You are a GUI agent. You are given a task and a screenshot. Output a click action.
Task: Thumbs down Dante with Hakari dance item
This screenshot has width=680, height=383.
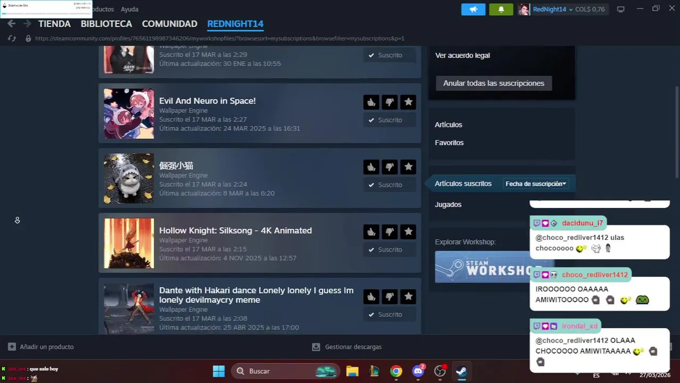[x=389, y=297]
